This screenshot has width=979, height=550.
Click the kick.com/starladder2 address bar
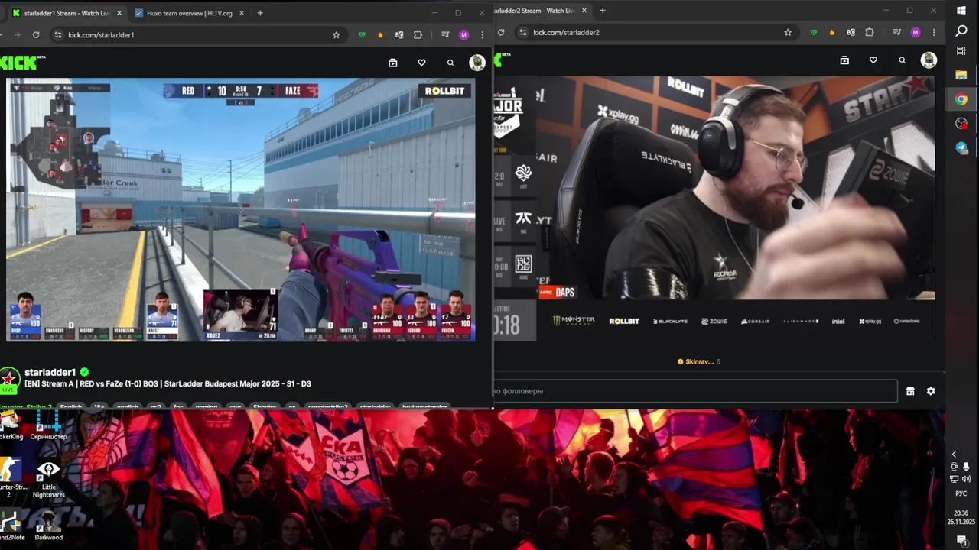click(658, 32)
